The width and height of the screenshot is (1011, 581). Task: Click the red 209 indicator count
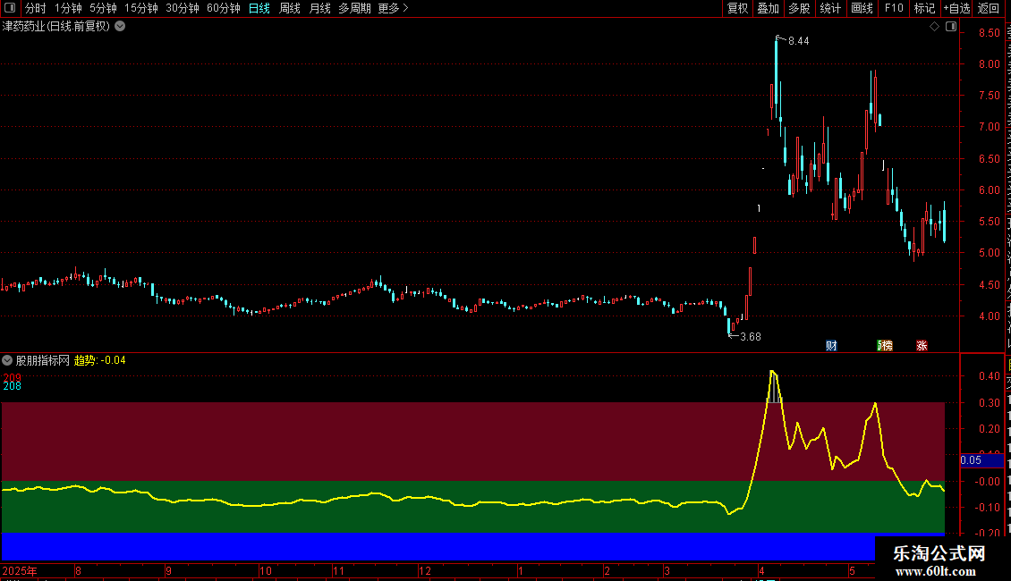[x=12, y=377]
